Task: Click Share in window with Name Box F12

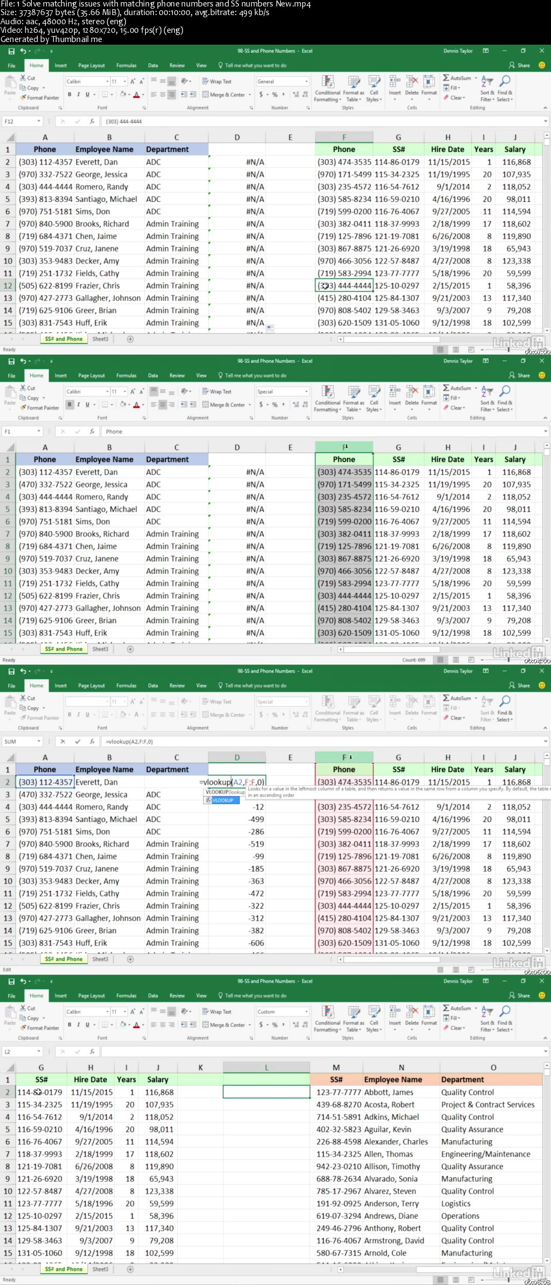Action: 520,65
